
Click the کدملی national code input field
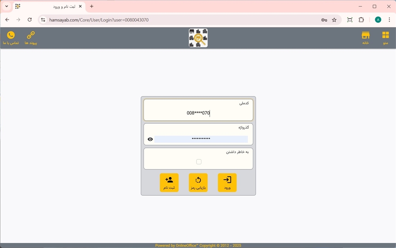(x=198, y=113)
